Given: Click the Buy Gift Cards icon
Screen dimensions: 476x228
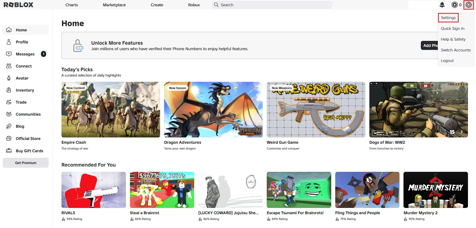Looking at the screenshot, I should 9,151.
